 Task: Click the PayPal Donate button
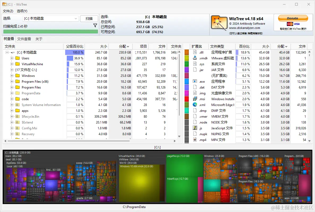(293, 18)
